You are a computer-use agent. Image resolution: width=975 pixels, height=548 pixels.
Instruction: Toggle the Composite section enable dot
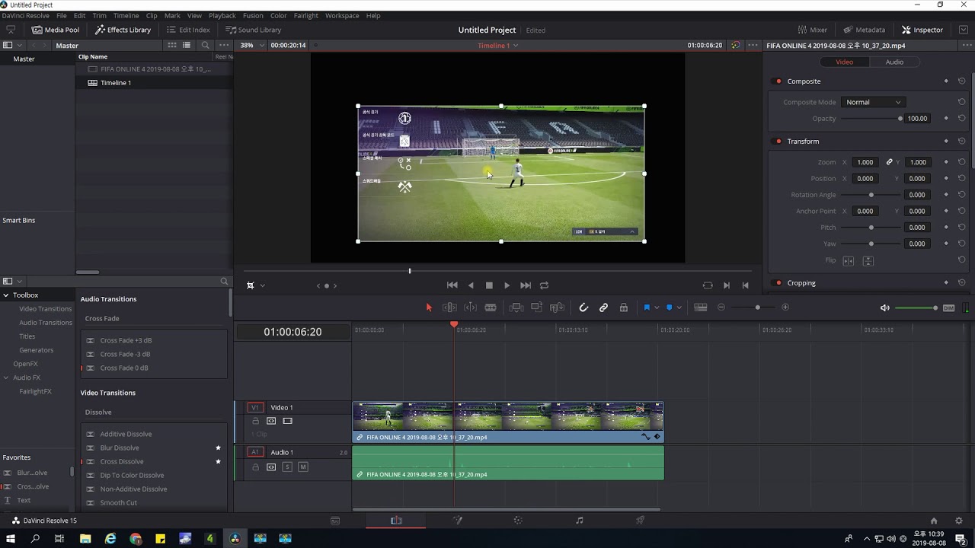[778, 81]
